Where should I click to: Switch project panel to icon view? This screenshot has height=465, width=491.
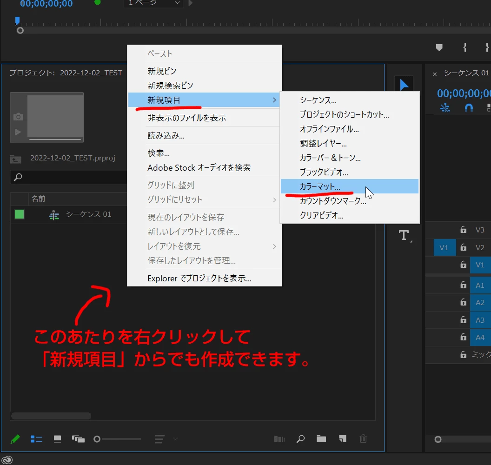[x=57, y=439]
